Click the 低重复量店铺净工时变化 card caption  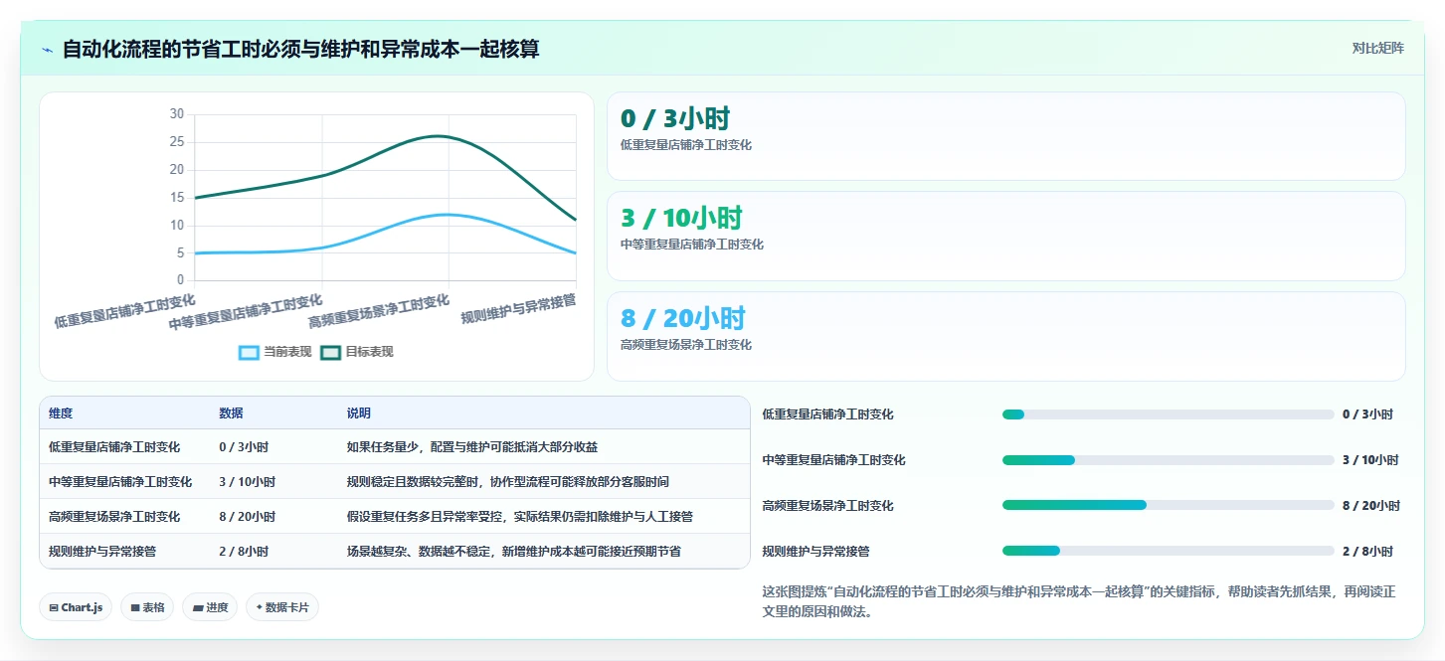(x=686, y=145)
